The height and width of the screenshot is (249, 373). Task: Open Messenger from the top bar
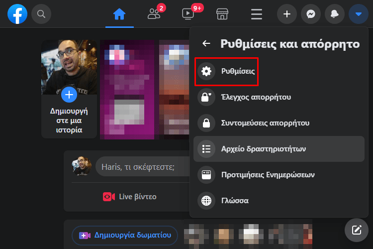click(311, 14)
